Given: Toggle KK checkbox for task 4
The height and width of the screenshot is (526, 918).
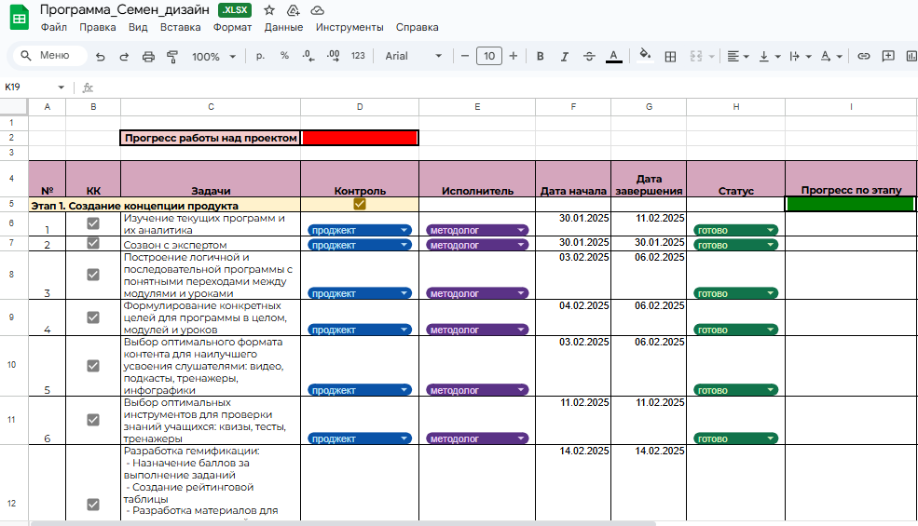Looking at the screenshot, I should coord(93,317).
